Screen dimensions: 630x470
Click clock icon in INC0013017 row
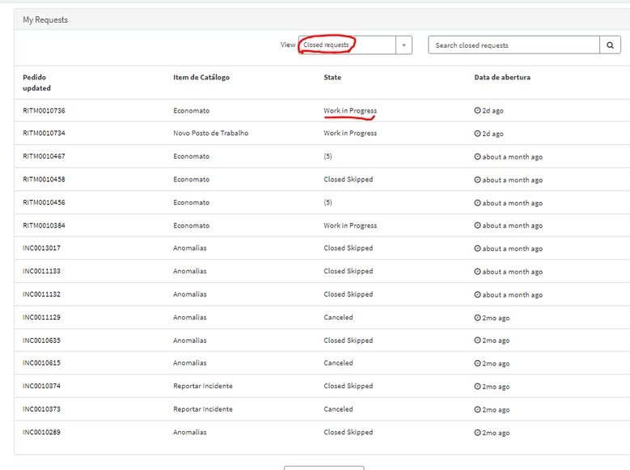click(477, 248)
